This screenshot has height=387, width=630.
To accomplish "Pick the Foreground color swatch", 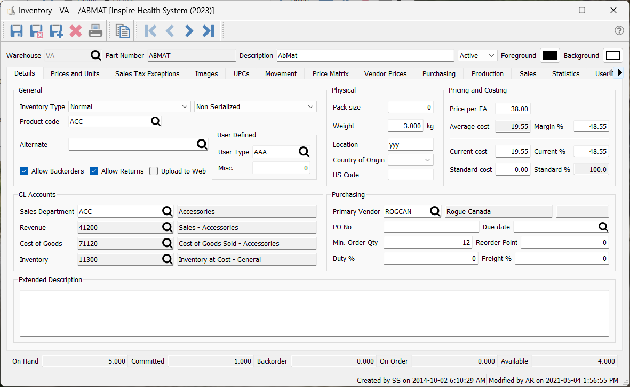I will click(x=550, y=55).
